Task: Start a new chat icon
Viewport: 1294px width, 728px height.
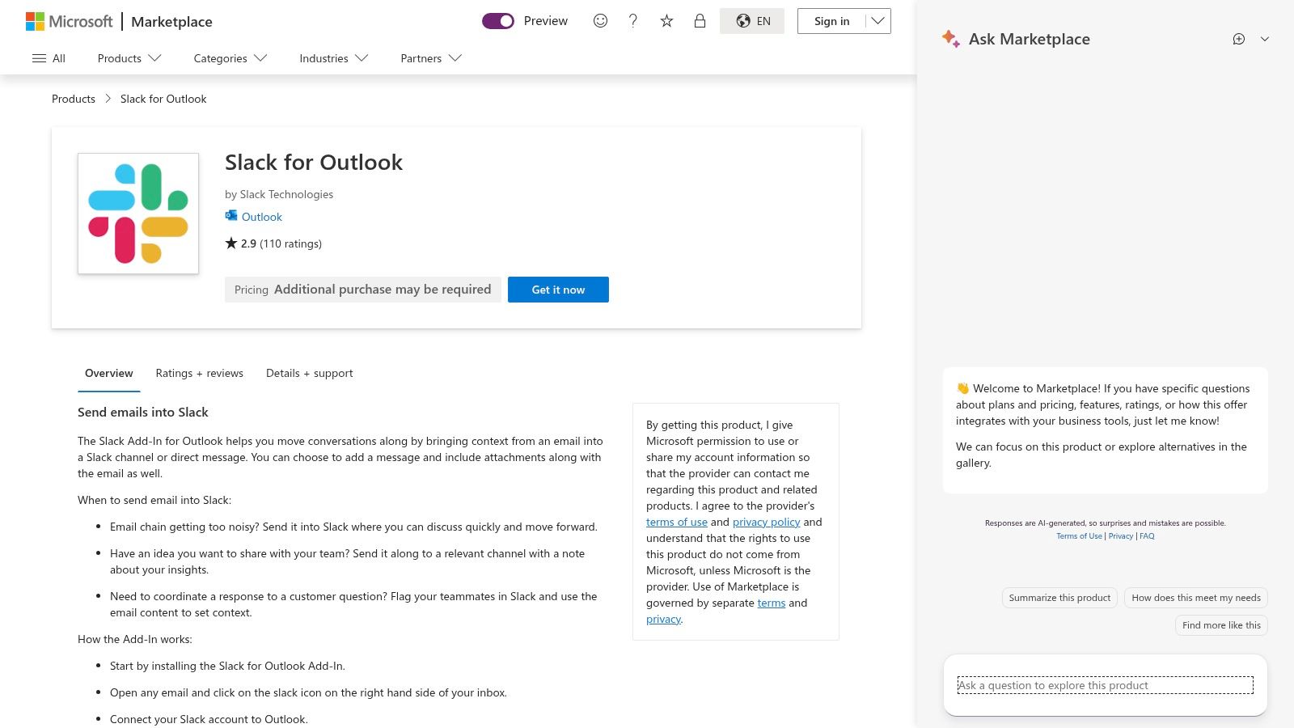Action: 1239,39
